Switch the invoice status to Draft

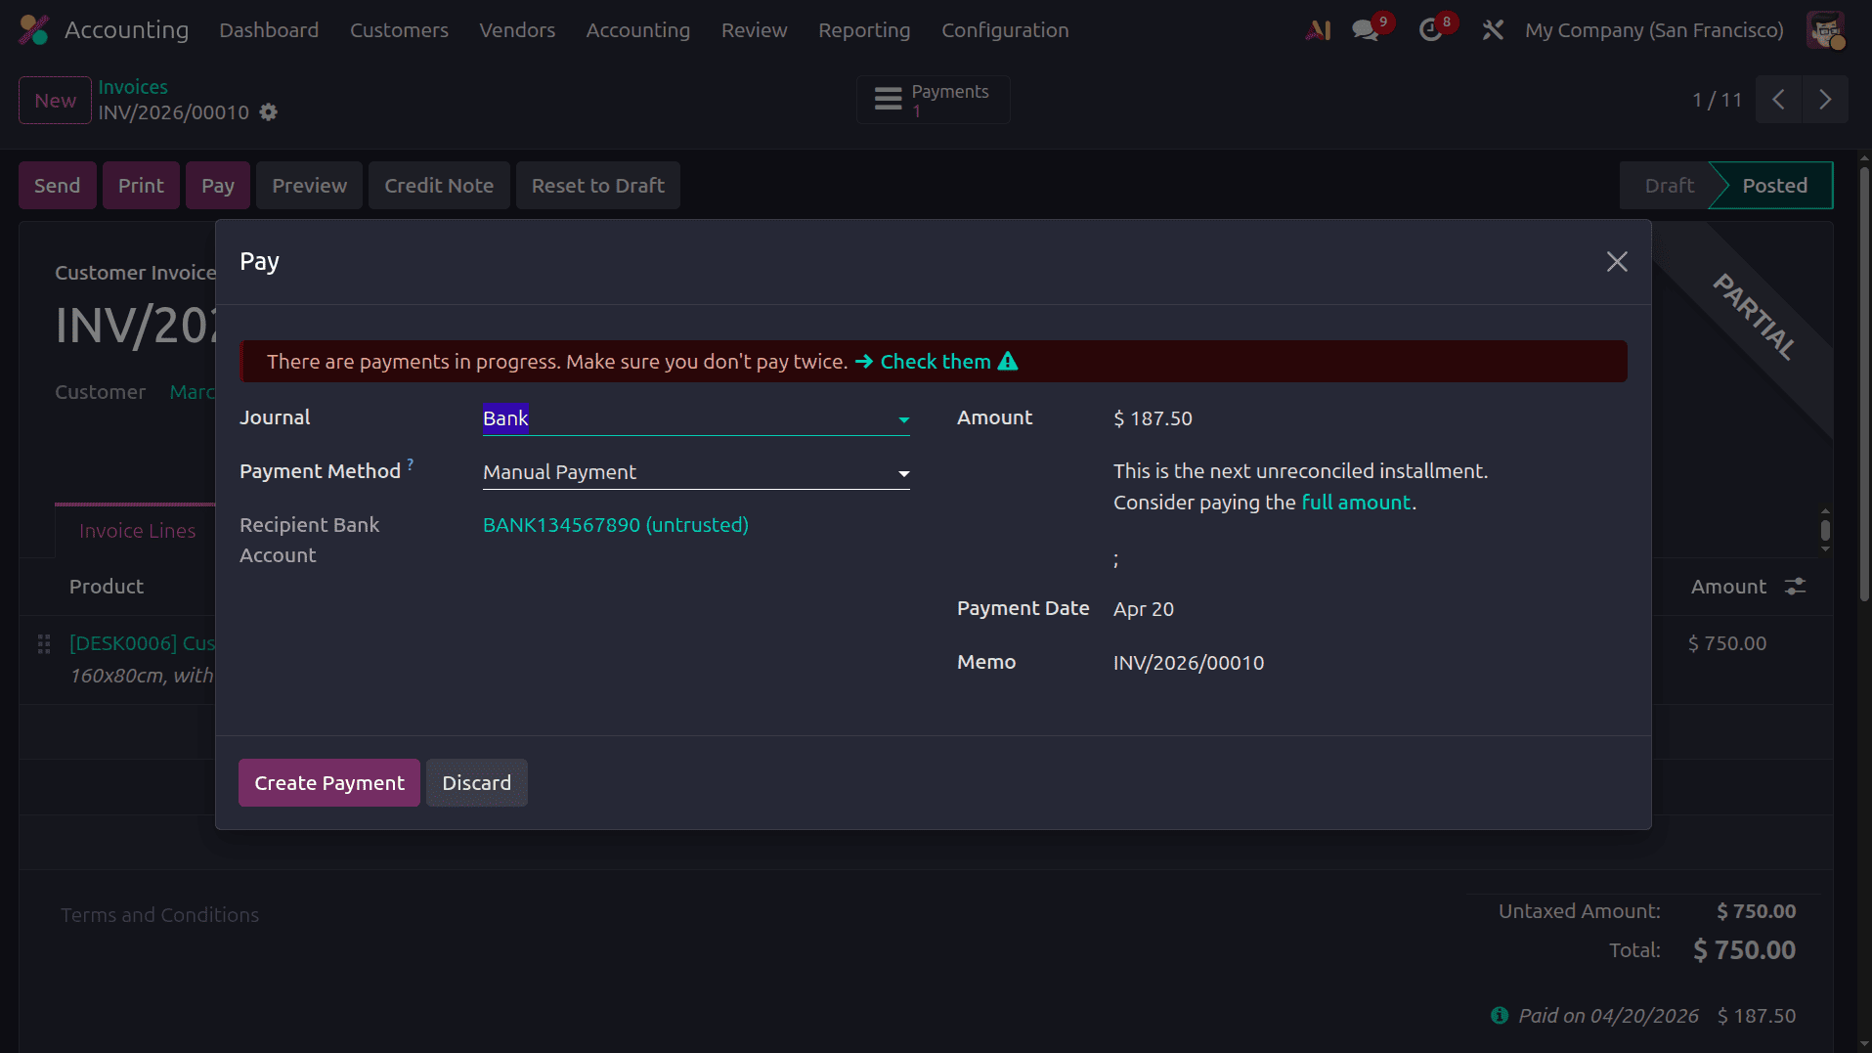tap(1669, 185)
